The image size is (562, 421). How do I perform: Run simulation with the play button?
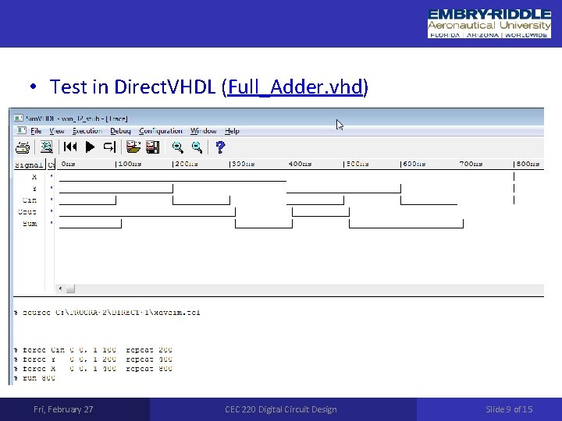point(90,147)
